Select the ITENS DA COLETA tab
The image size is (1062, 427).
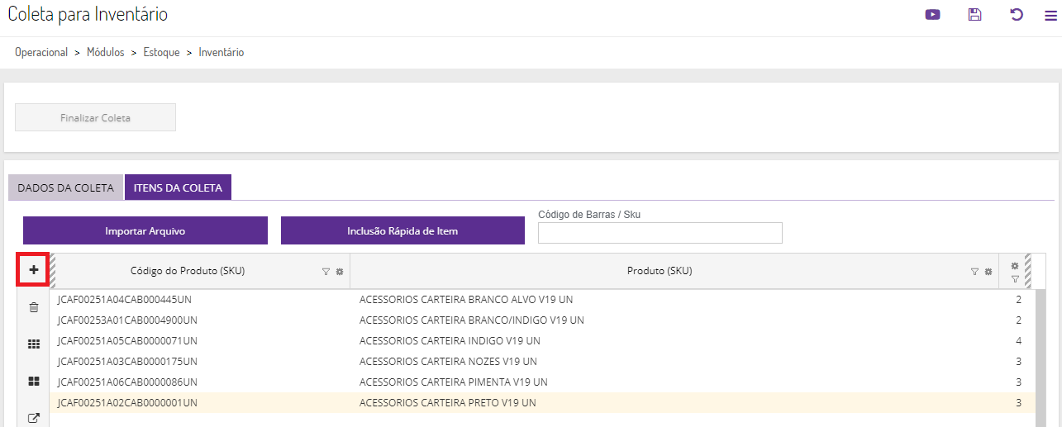pos(178,187)
